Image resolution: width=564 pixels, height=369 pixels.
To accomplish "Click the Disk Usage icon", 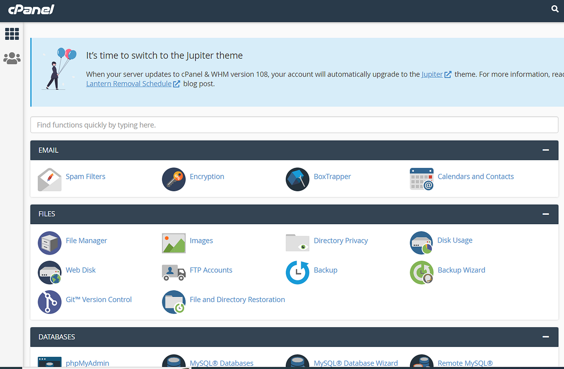I will 422,243.
